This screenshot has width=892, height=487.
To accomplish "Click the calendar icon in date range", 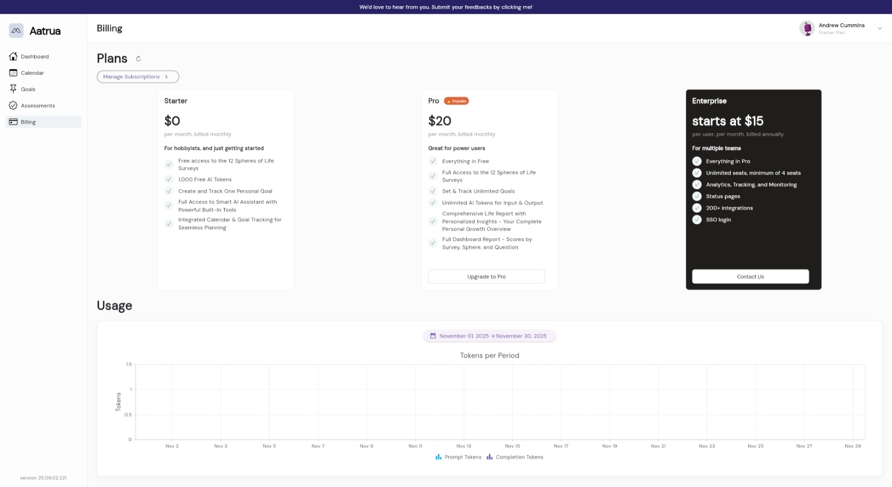I will [x=433, y=336].
